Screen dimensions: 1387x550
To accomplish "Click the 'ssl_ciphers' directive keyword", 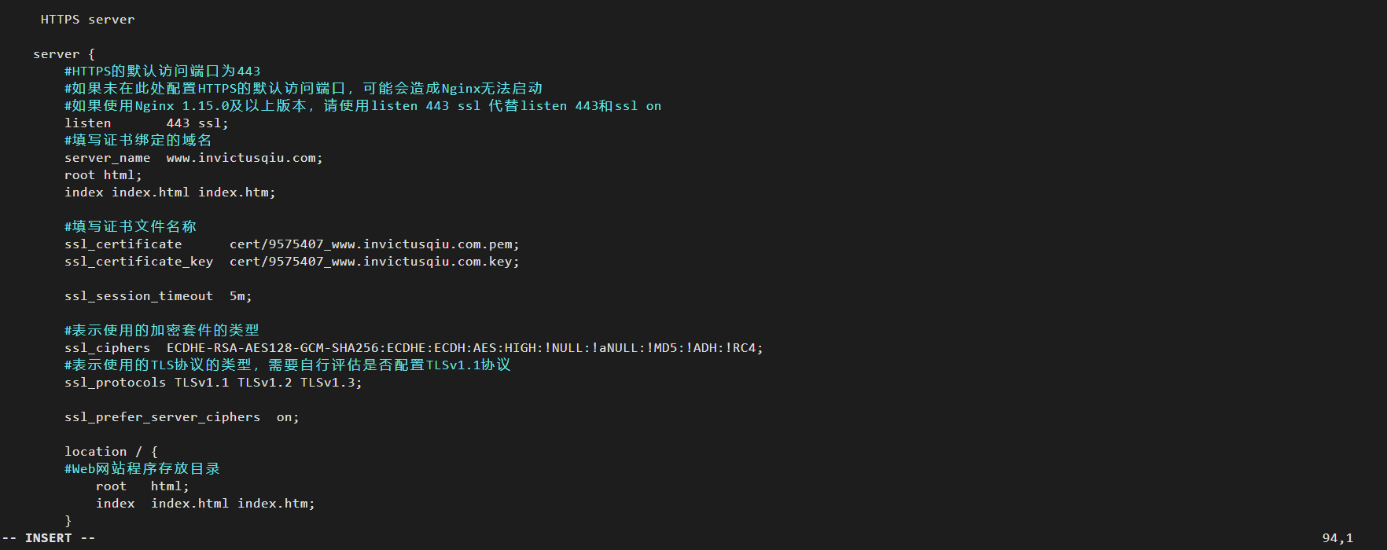I will click(x=107, y=348).
